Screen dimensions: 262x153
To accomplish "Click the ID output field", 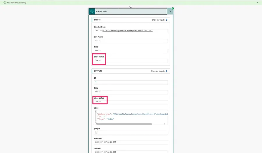I will click(x=131, y=82).
